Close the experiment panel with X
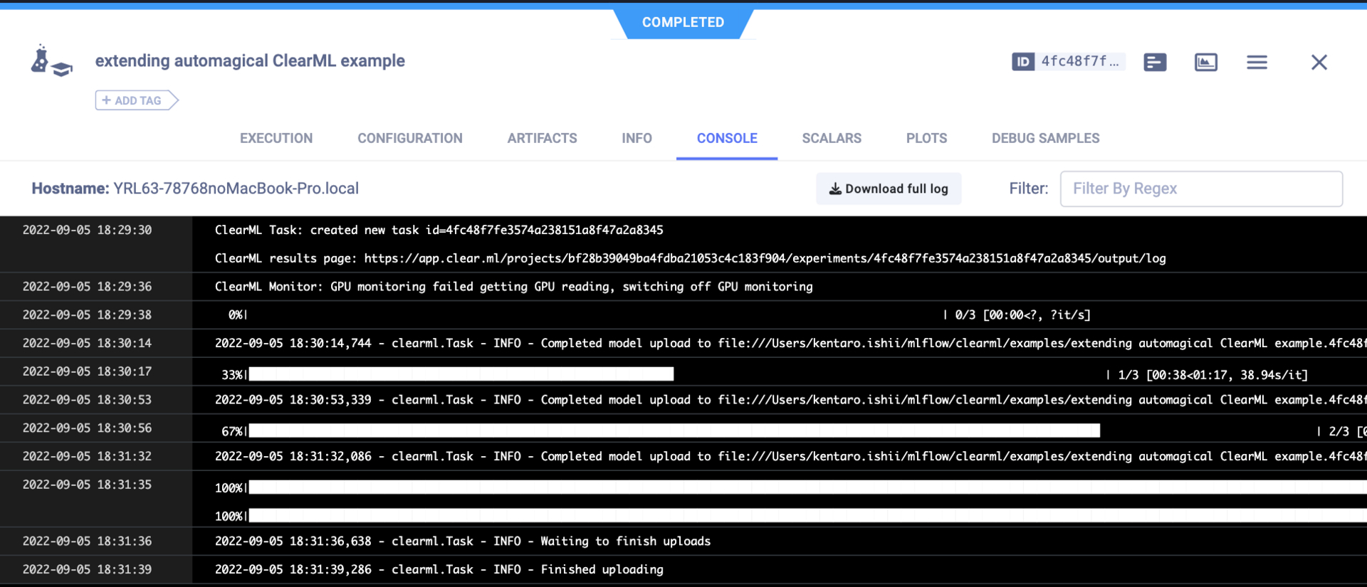Viewport: 1367px width, 587px height. point(1319,63)
